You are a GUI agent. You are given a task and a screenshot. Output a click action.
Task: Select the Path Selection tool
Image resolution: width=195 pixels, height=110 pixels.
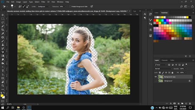3,75
